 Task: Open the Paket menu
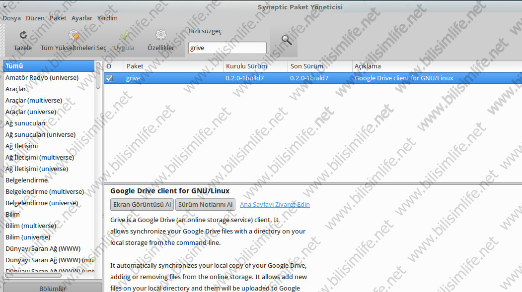pyautogui.click(x=58, y=18)
